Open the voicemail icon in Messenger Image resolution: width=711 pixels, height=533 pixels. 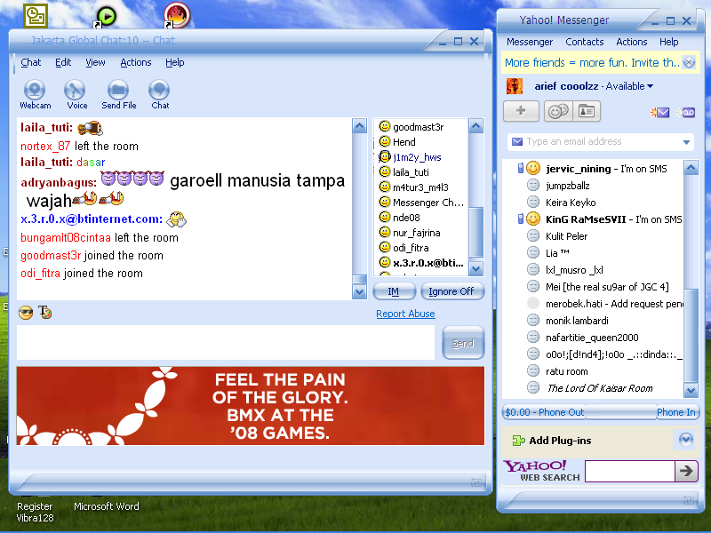(685, 113)
